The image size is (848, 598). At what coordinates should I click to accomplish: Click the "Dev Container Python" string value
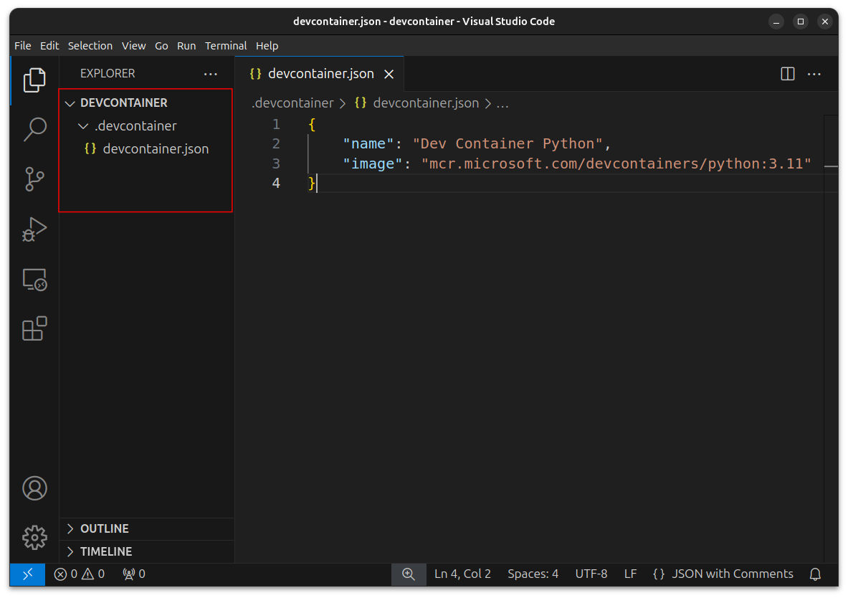[508, 144]
